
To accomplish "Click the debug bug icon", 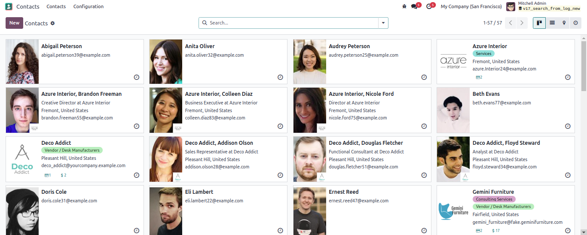I will 404,6.
